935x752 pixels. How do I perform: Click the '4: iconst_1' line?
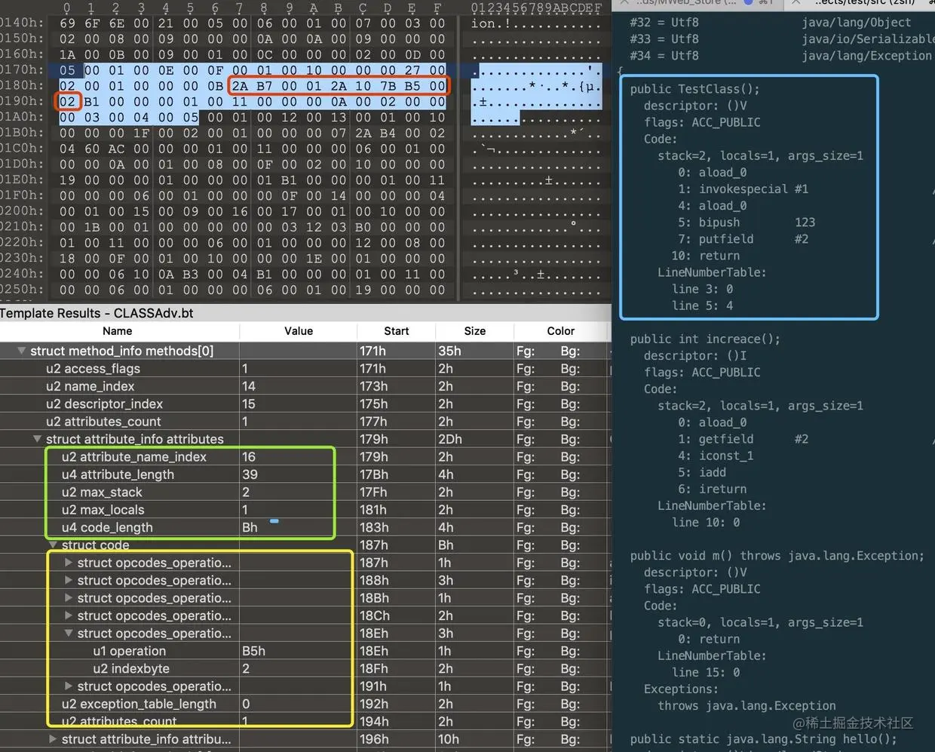coord(715,456)
